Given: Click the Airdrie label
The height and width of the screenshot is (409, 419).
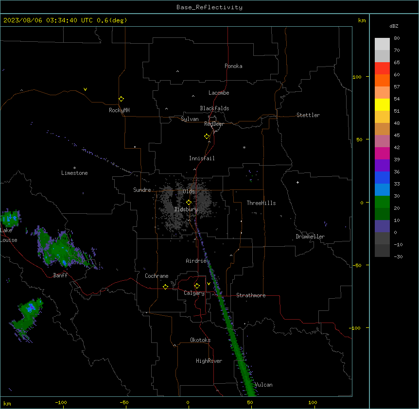Looking at the screenshot, I should (x=196, y=261).
